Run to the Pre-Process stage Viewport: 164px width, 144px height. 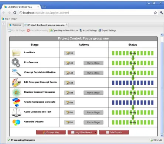coord(93,63)
